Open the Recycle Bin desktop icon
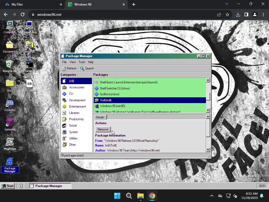Viewport: 269px width, 202px height. coord(10,66)
